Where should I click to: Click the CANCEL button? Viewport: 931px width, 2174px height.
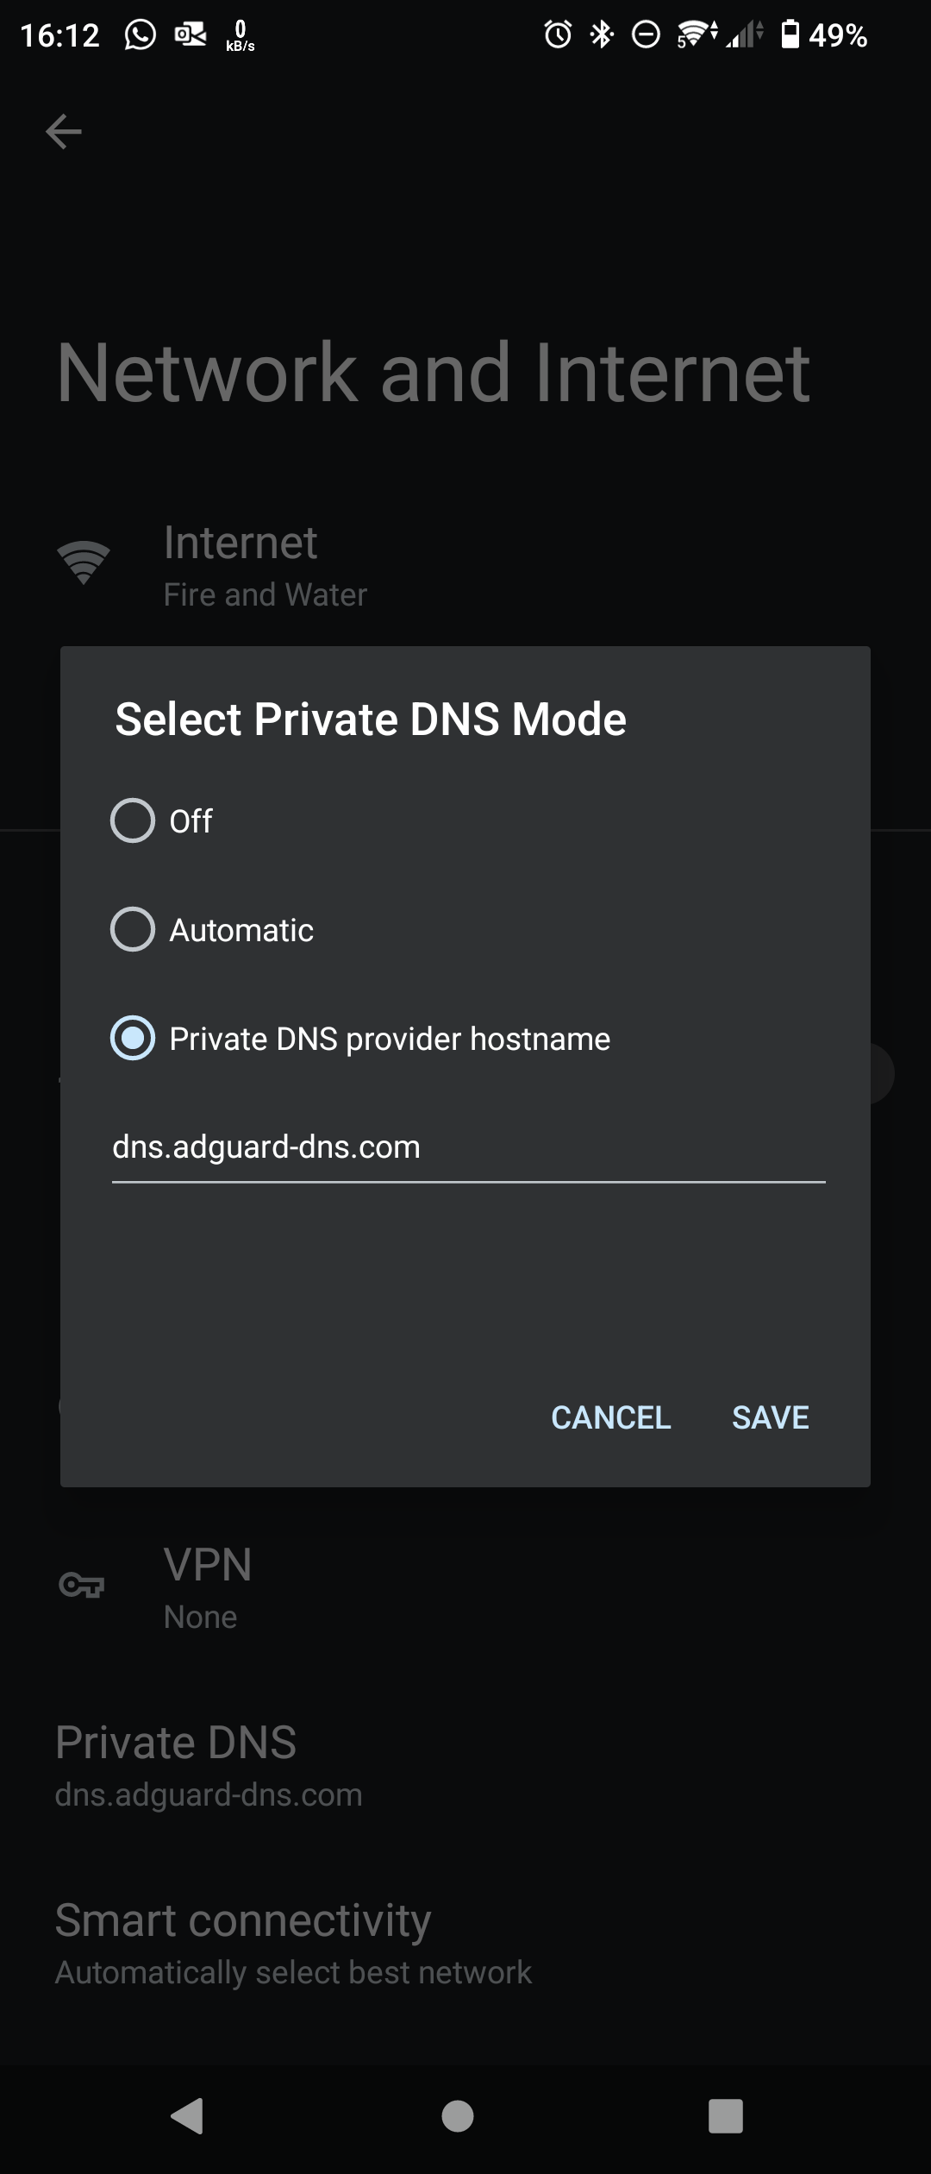[610, 1417]
